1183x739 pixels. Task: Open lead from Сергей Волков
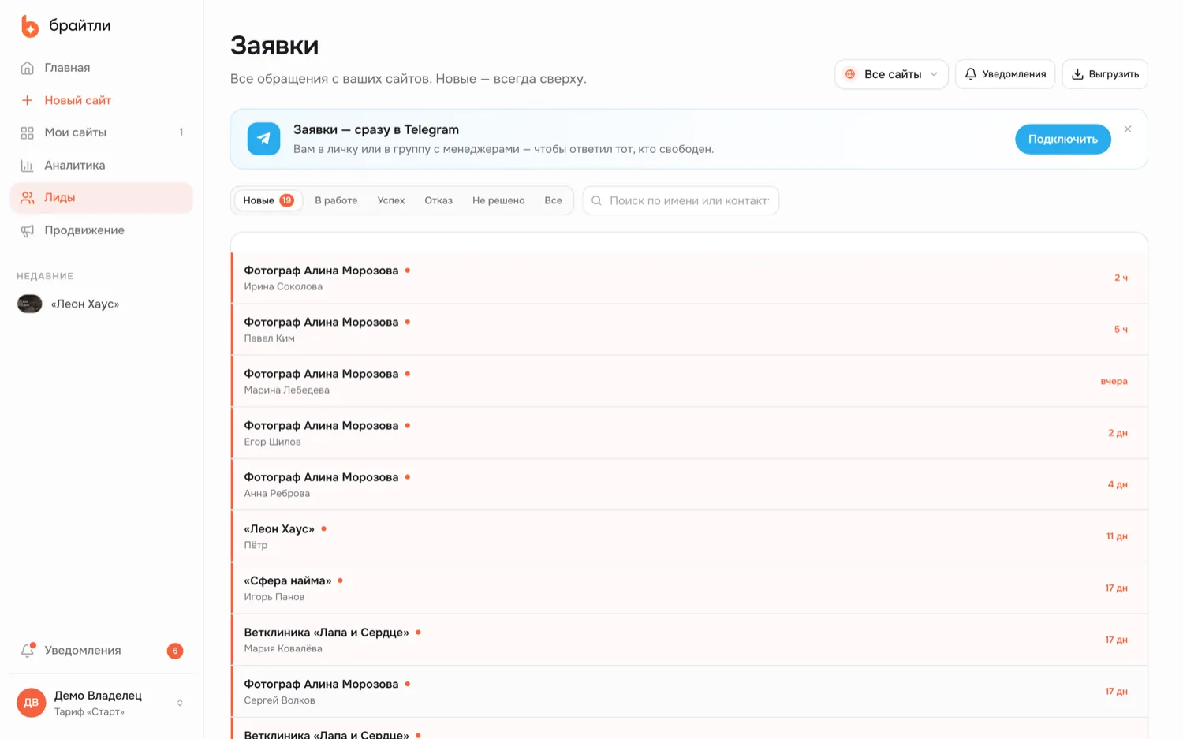point(689,691)
